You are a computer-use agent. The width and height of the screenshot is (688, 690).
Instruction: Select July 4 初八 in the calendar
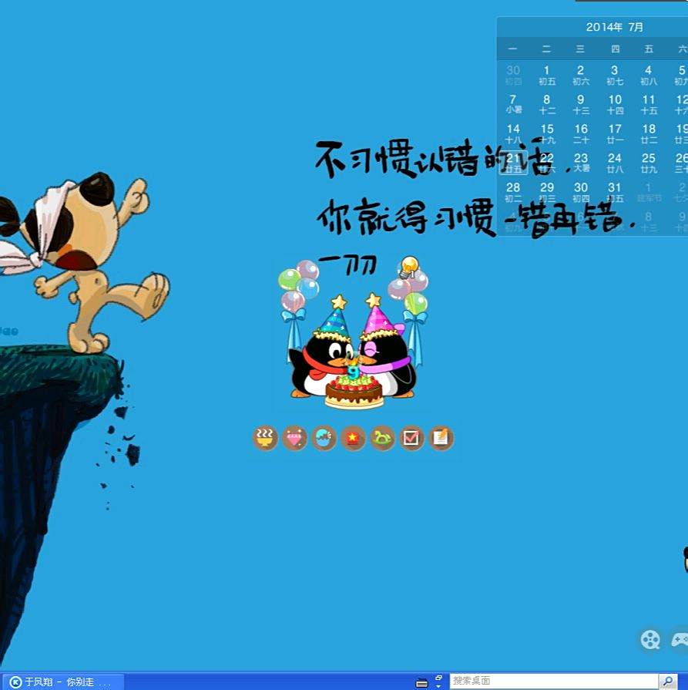coord(649,76)
